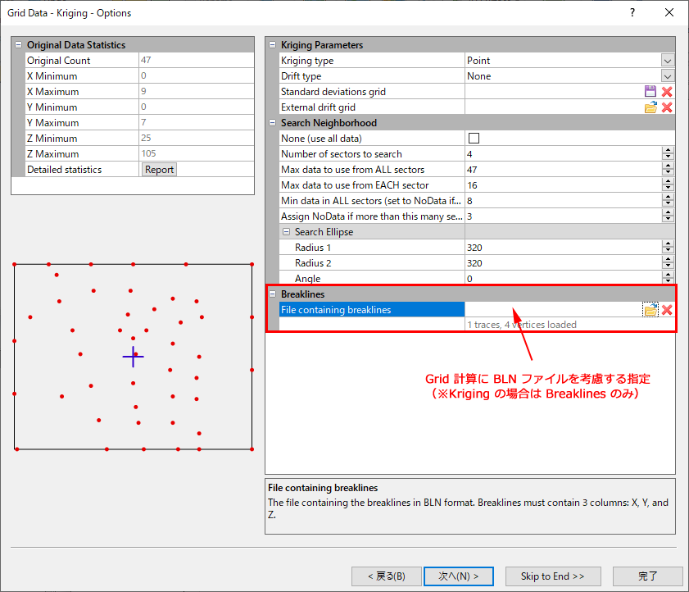Collapse the Kriging Parameters section
The height and width of the screenshot is (592, 689).
click(273, 45)
